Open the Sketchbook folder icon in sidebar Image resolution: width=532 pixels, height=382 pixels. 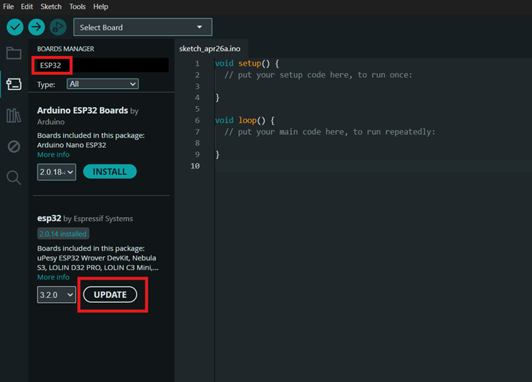coord(13,53)
